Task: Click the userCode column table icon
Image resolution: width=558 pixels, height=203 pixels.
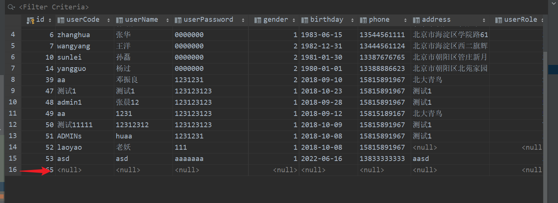Action: pos(60,20)
